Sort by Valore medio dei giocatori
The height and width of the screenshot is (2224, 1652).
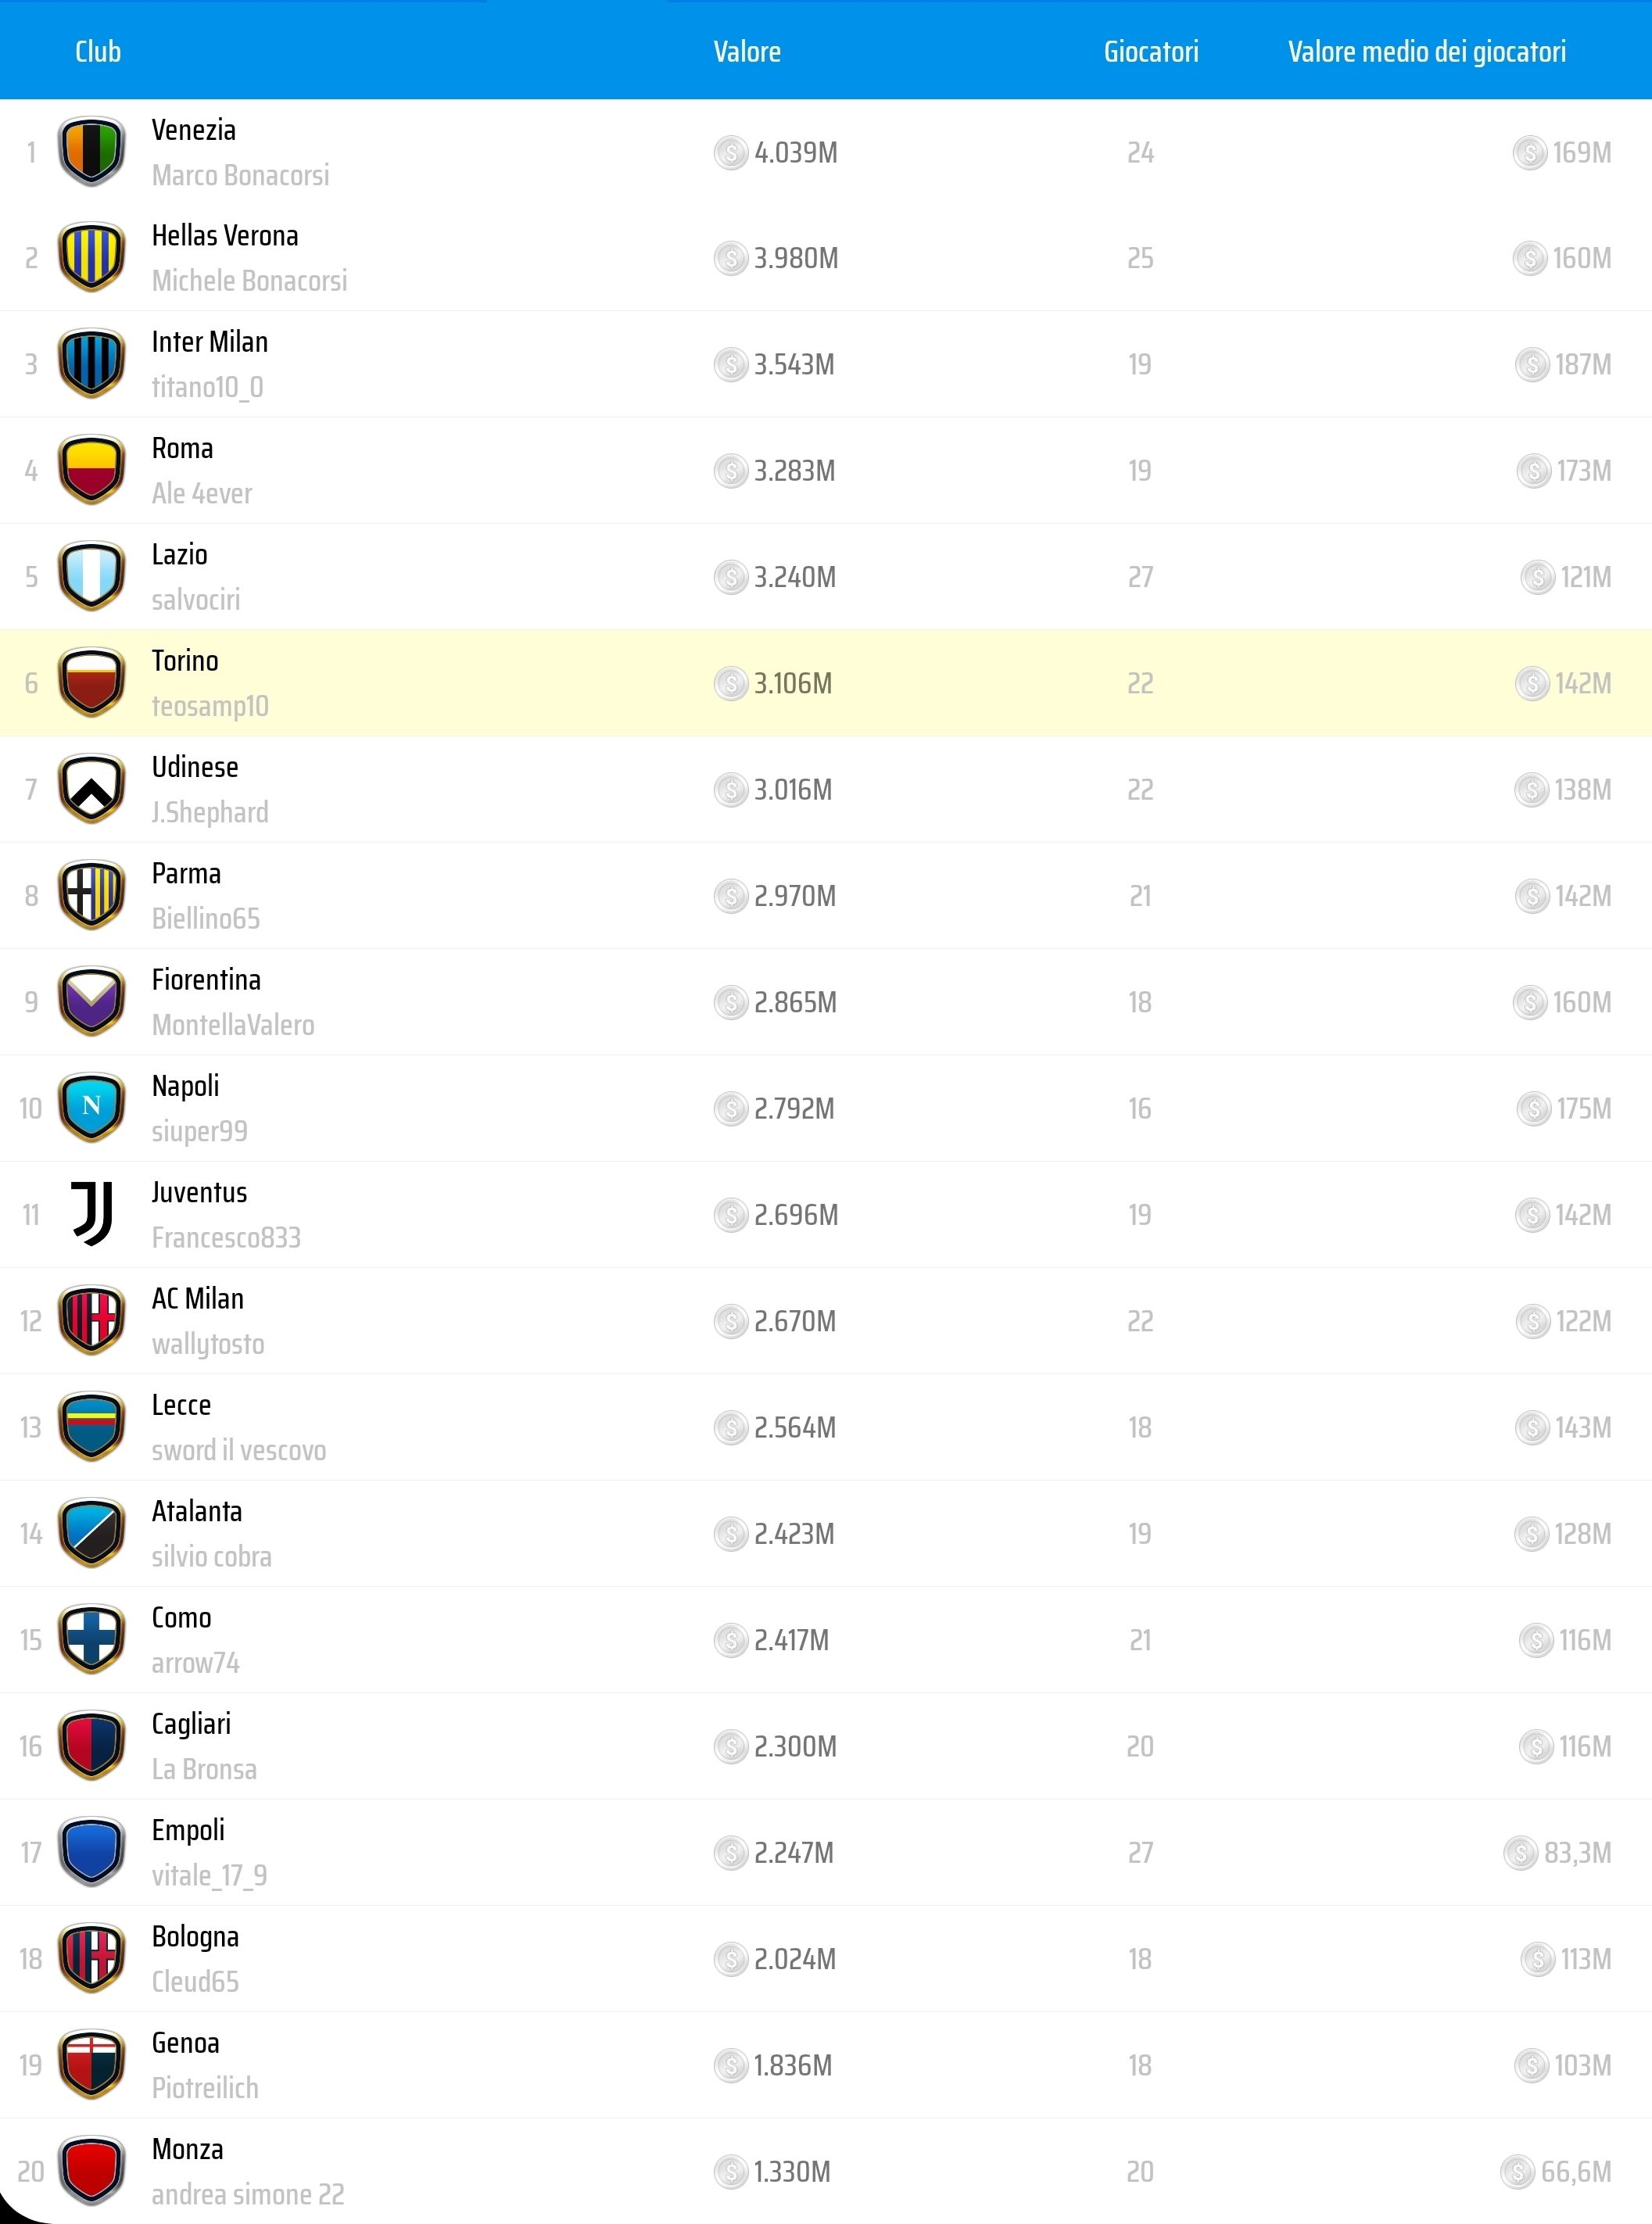pos(1426,51)
